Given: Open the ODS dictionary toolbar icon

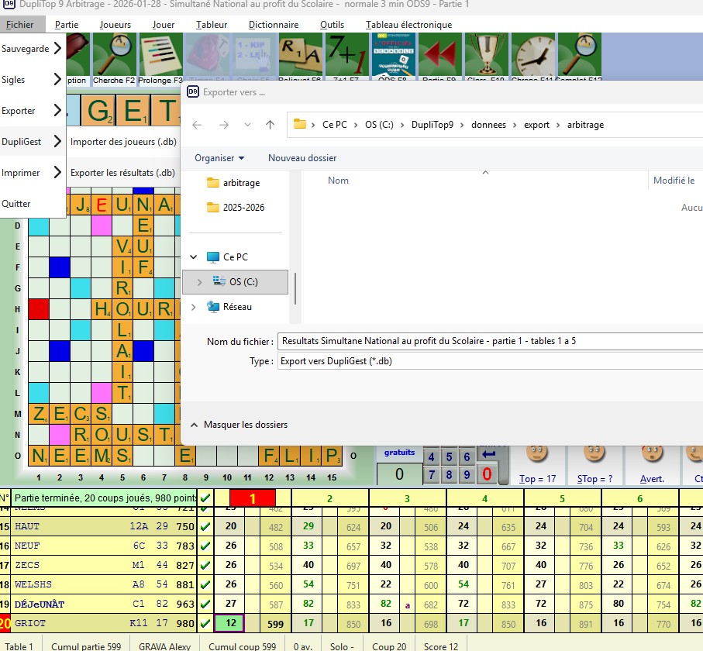Looking at the screenshot, I should (393, 54).
